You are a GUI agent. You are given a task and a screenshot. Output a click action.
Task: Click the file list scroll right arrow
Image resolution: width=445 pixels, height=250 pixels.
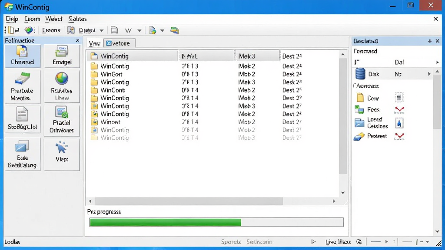coord(334,201)
